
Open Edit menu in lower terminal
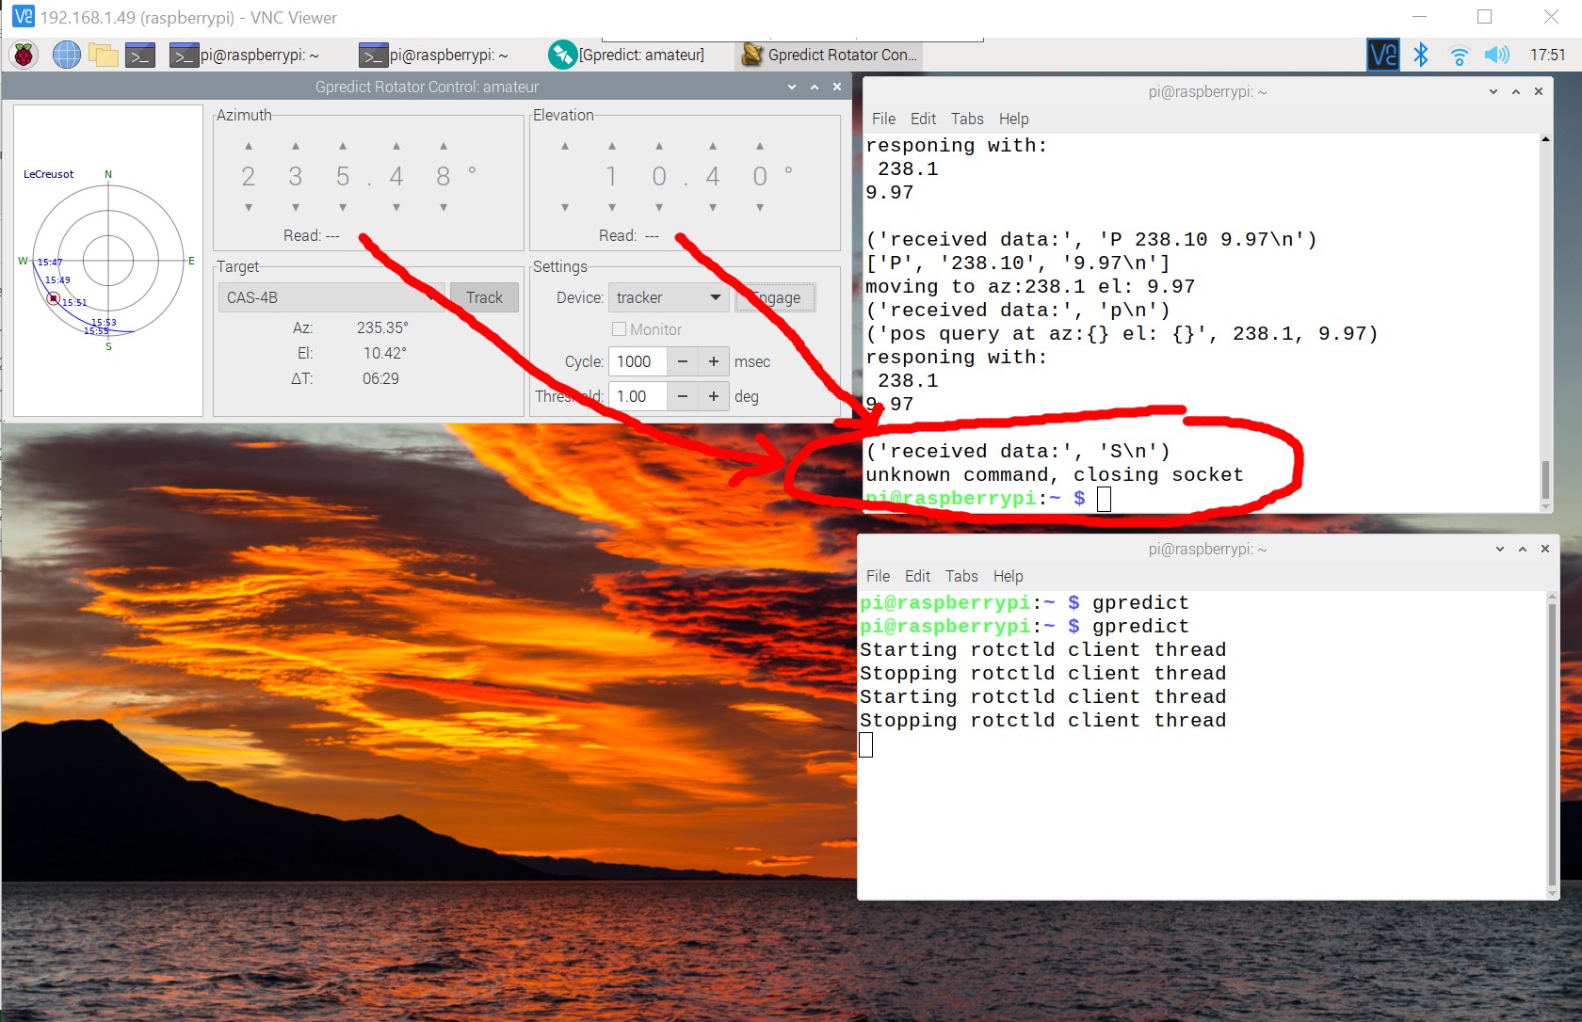click(917, 576)
